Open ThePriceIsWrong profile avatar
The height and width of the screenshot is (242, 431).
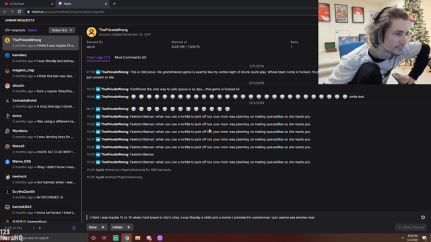[92, 32]
